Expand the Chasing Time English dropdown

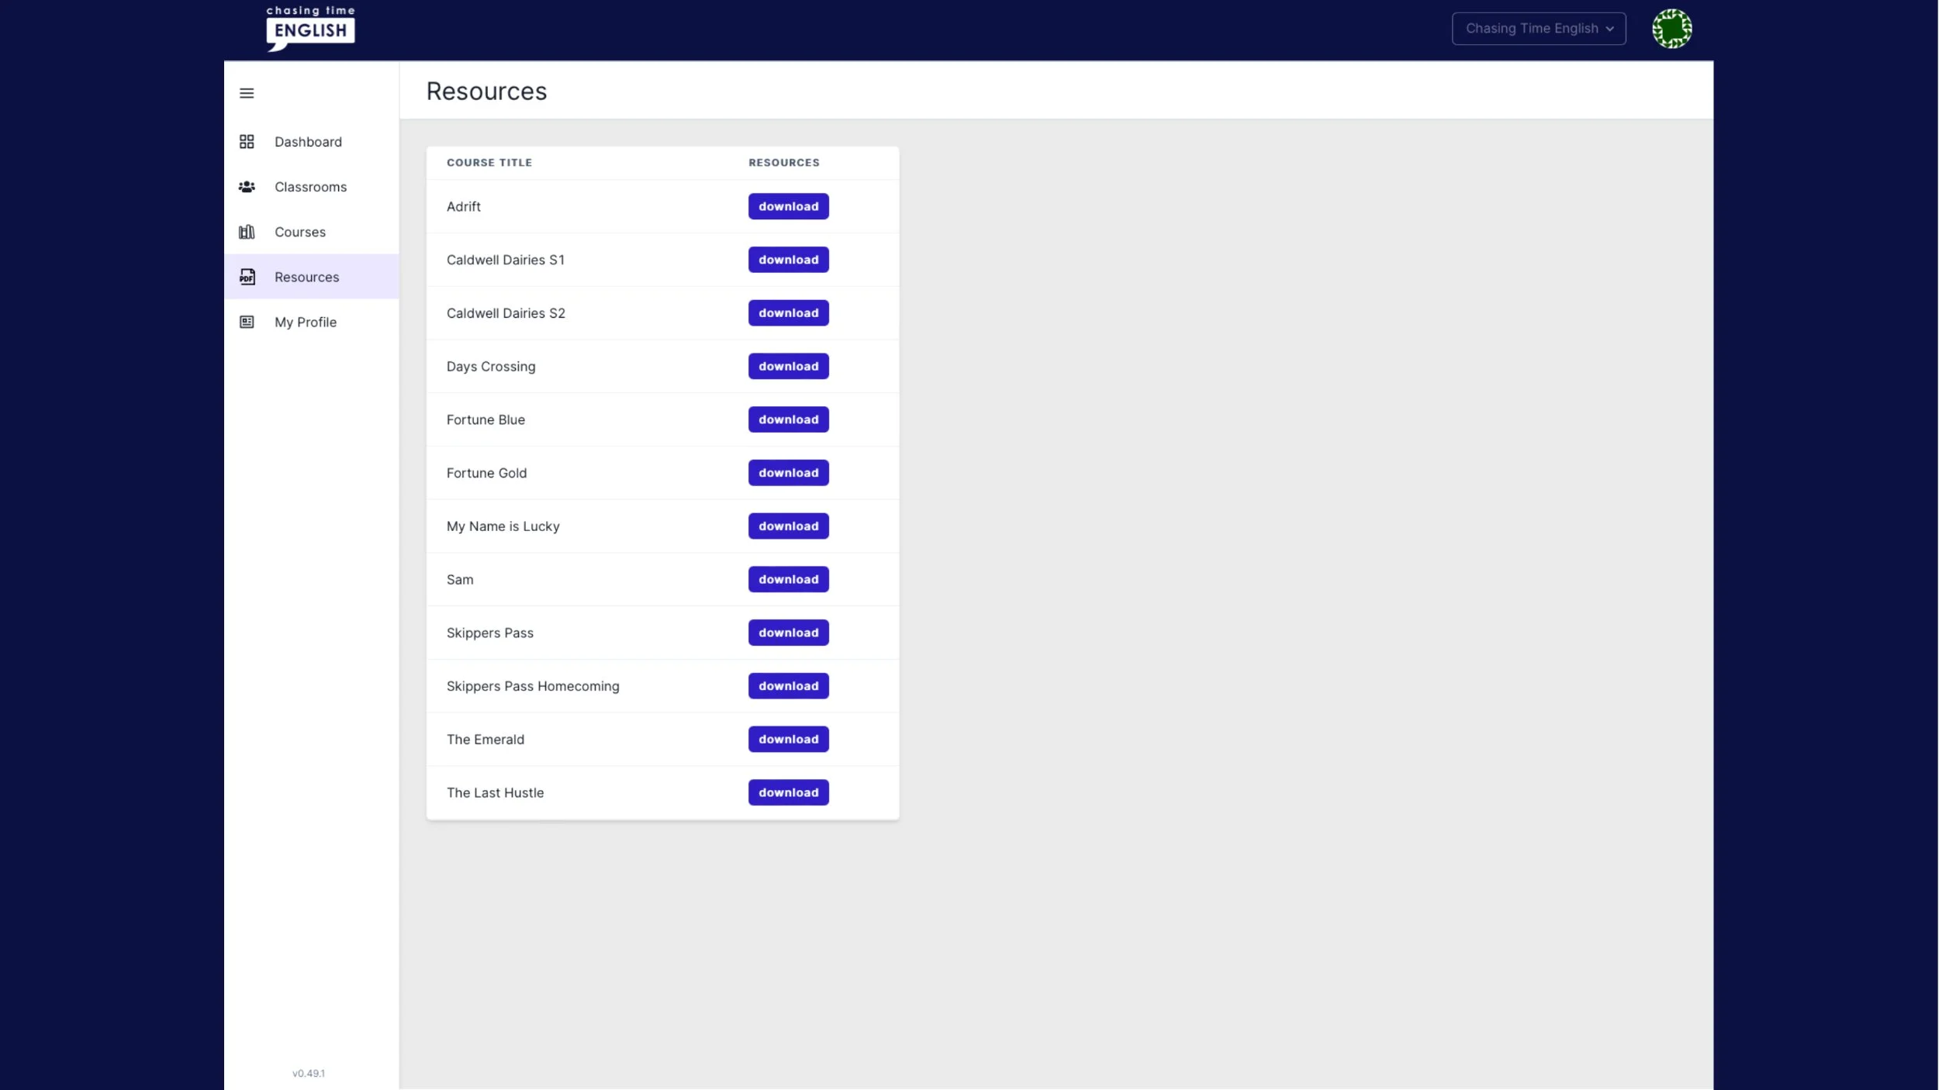1539,29
